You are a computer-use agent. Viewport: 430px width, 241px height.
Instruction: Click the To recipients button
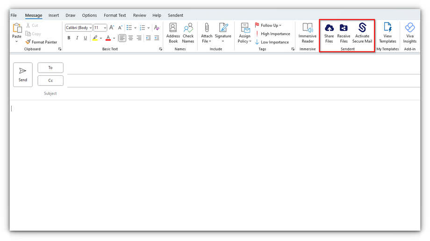tap(50, 68)
